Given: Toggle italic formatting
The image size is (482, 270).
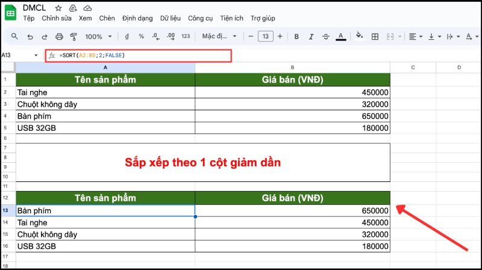Looking at the screenshot, I should 311,37.
